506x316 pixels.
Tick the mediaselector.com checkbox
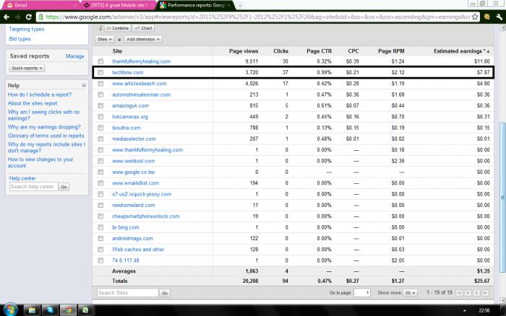point(100,139)
